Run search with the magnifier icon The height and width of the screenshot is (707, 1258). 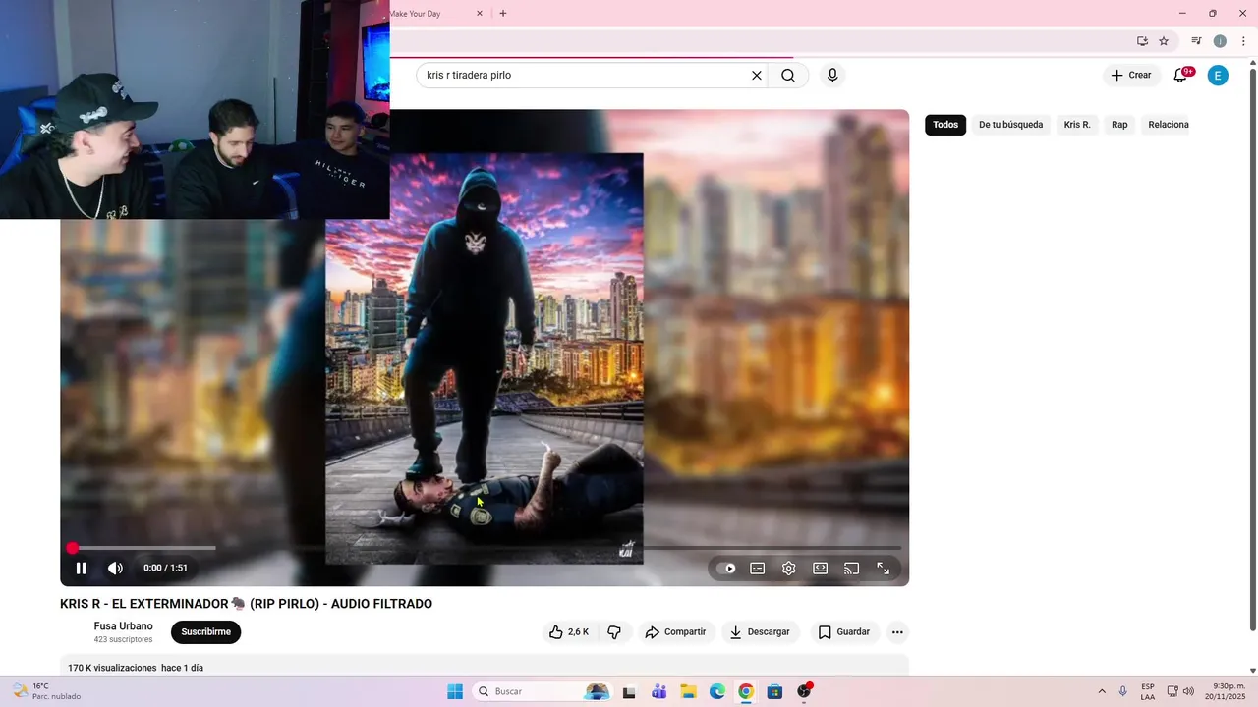788,76
